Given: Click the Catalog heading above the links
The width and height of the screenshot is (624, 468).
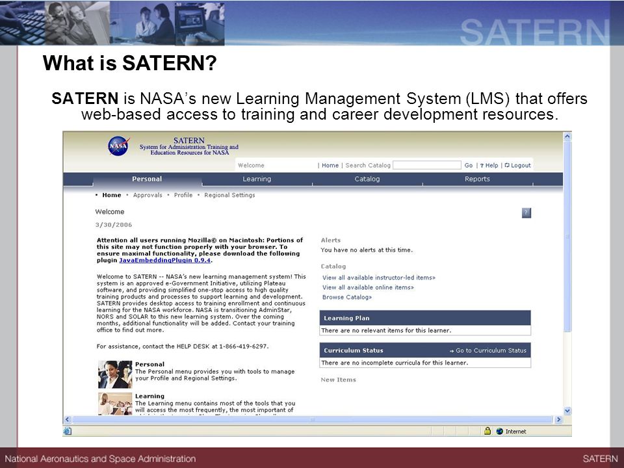Looking at the screenshot, I should pos(333,266).
